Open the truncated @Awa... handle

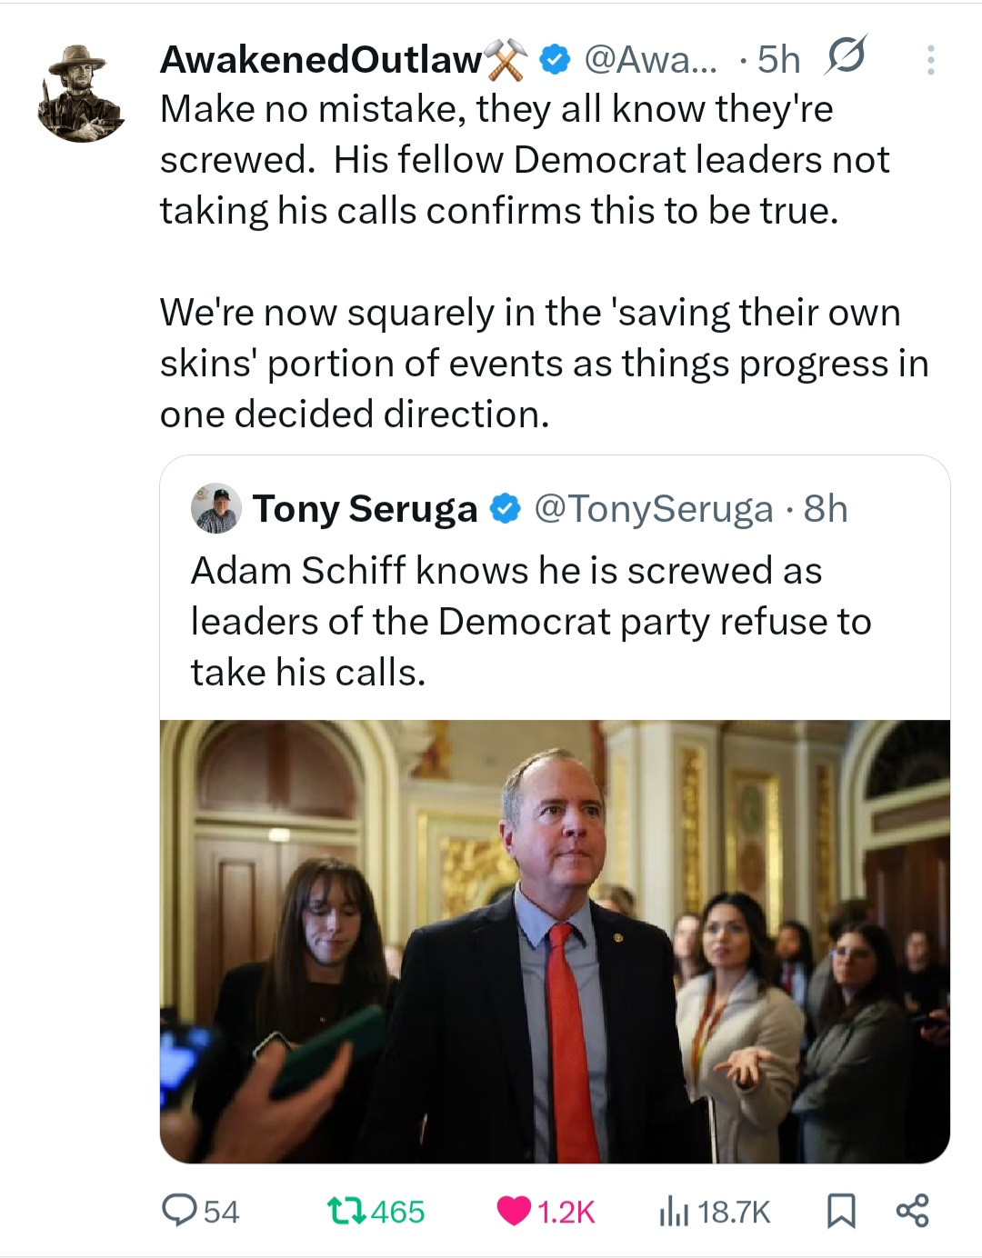650,60
